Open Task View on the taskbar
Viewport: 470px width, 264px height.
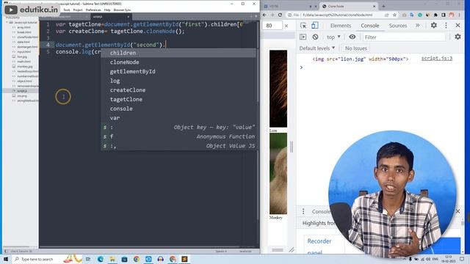coord(88,259)
